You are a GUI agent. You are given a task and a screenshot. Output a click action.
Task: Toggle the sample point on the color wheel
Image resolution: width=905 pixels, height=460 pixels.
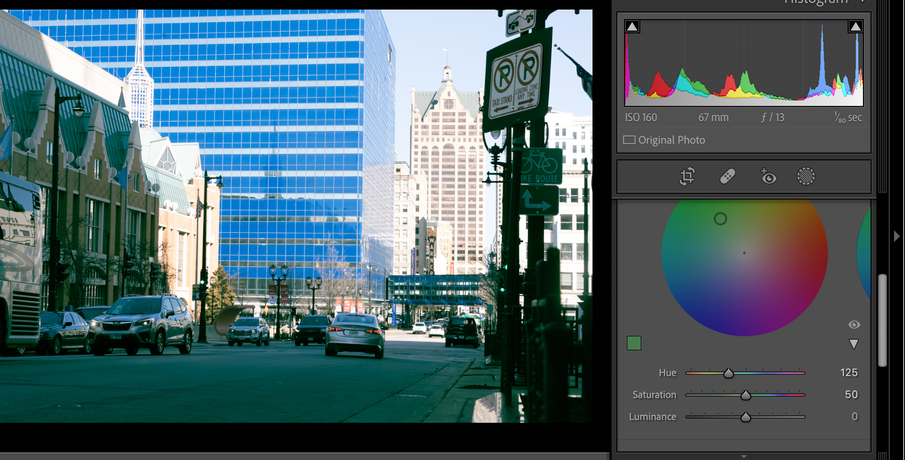click(721, 219)
